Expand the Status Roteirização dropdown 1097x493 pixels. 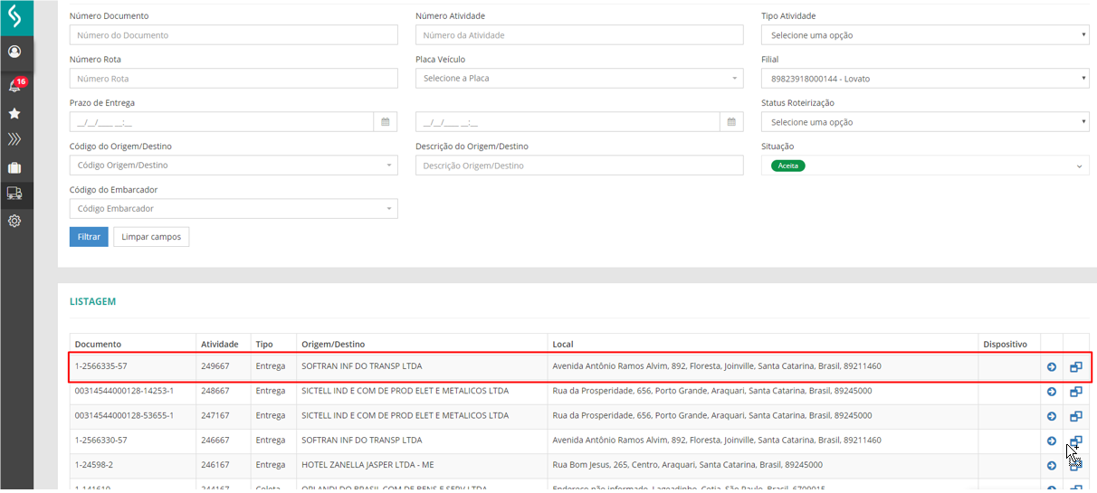coord(924,122)
